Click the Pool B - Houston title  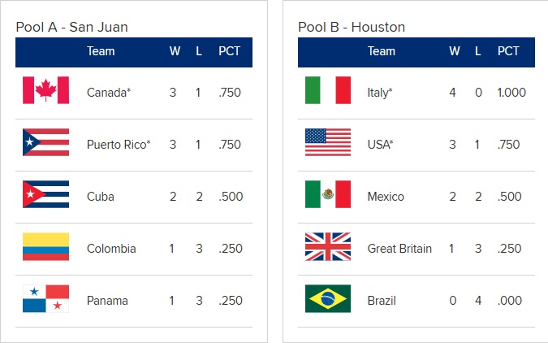click(x=352, y=27)
